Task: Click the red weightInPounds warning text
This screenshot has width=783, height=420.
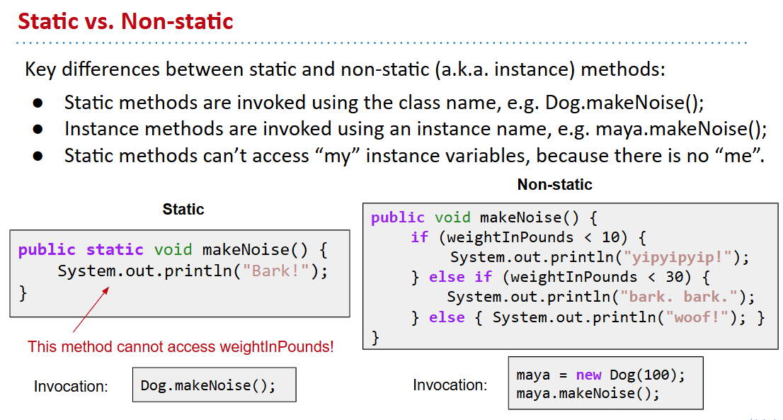Action: [x=181, y=347]
